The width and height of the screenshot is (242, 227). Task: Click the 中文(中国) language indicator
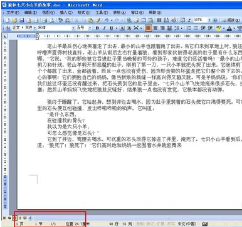(187, 224)
